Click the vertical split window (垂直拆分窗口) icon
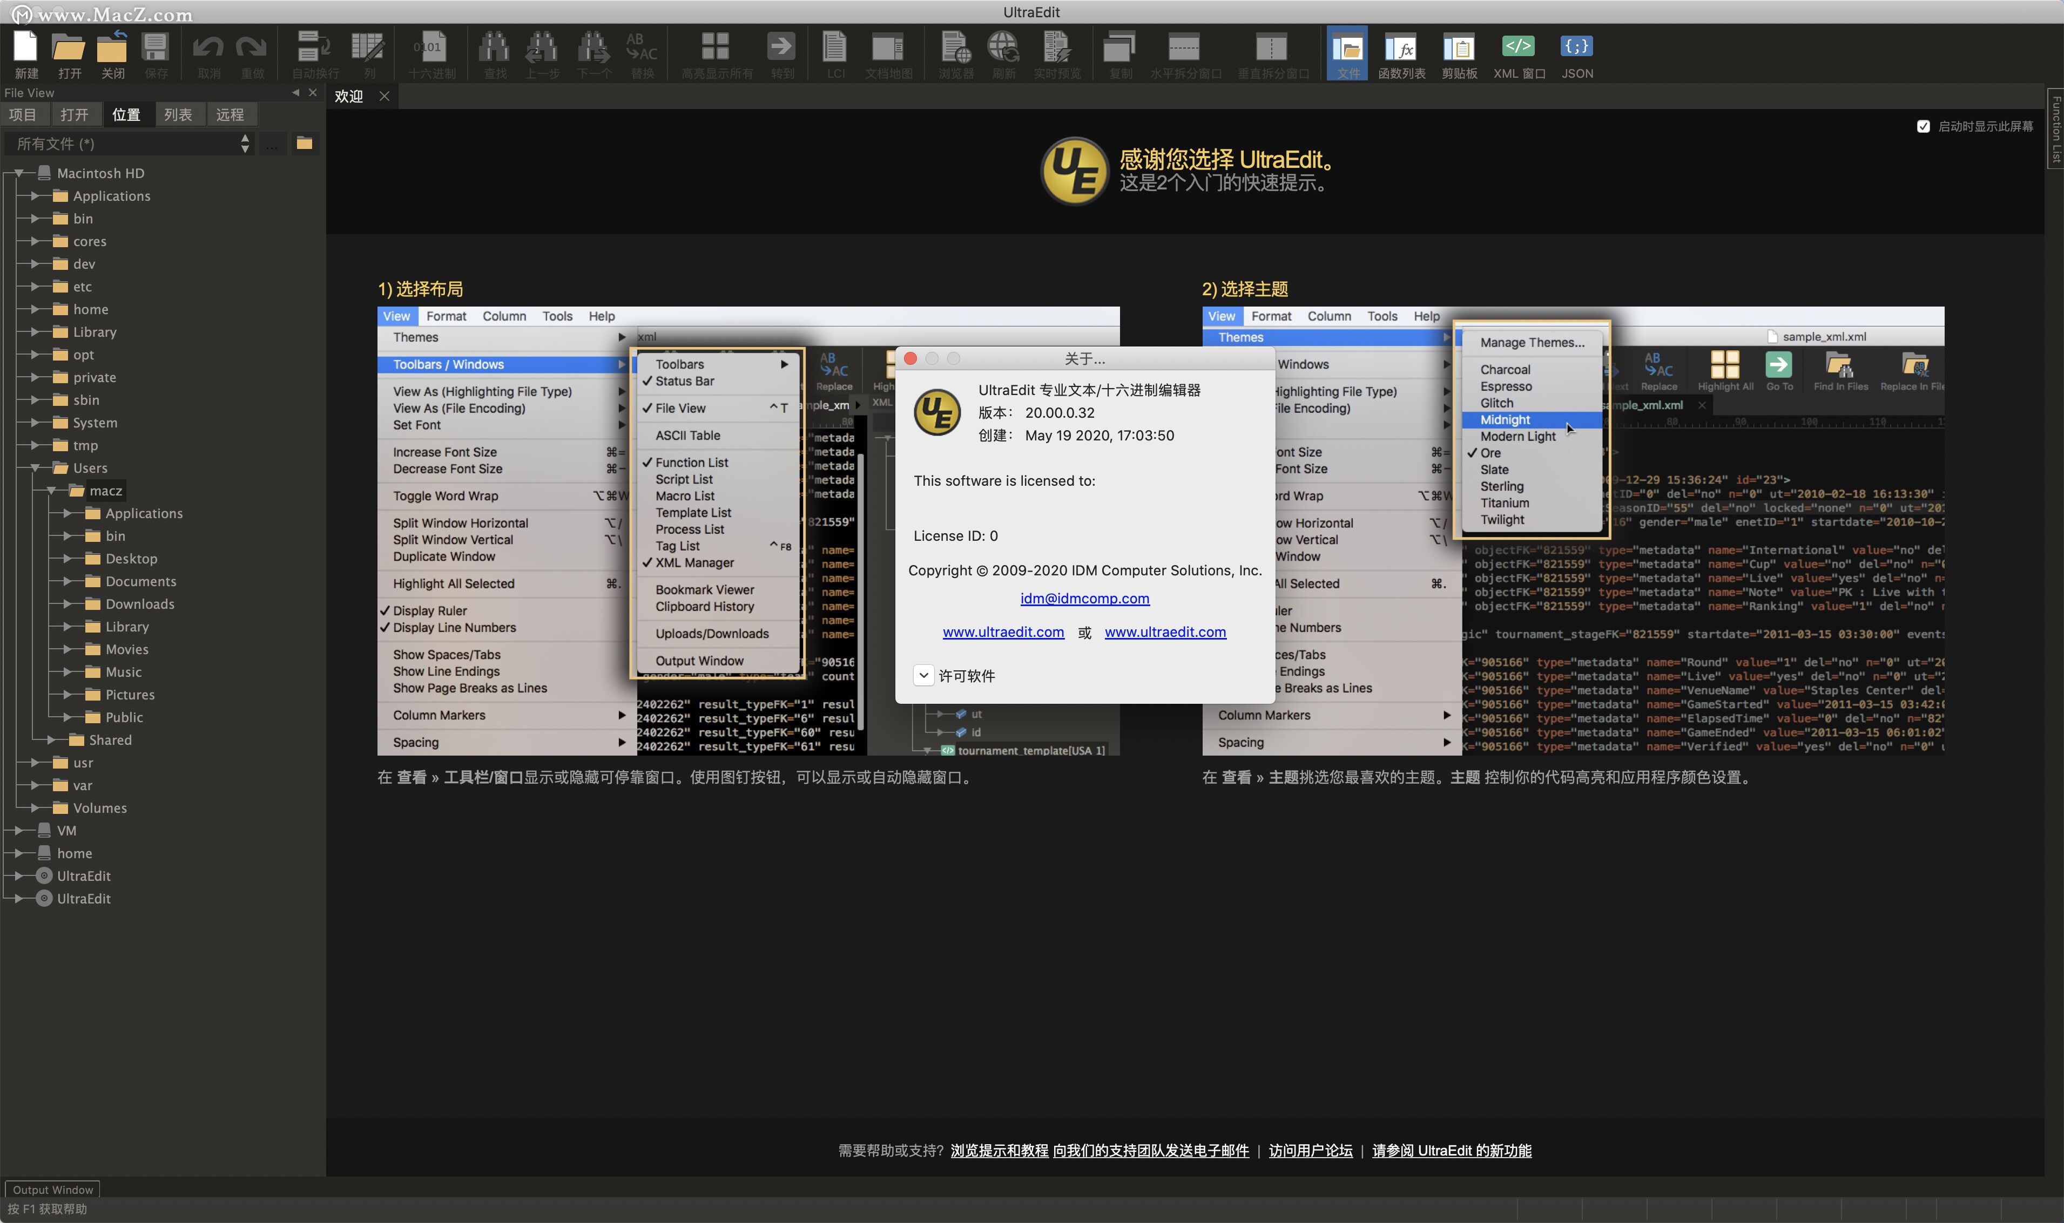Viewport: 2064px width, 1223px height. 1272,48
